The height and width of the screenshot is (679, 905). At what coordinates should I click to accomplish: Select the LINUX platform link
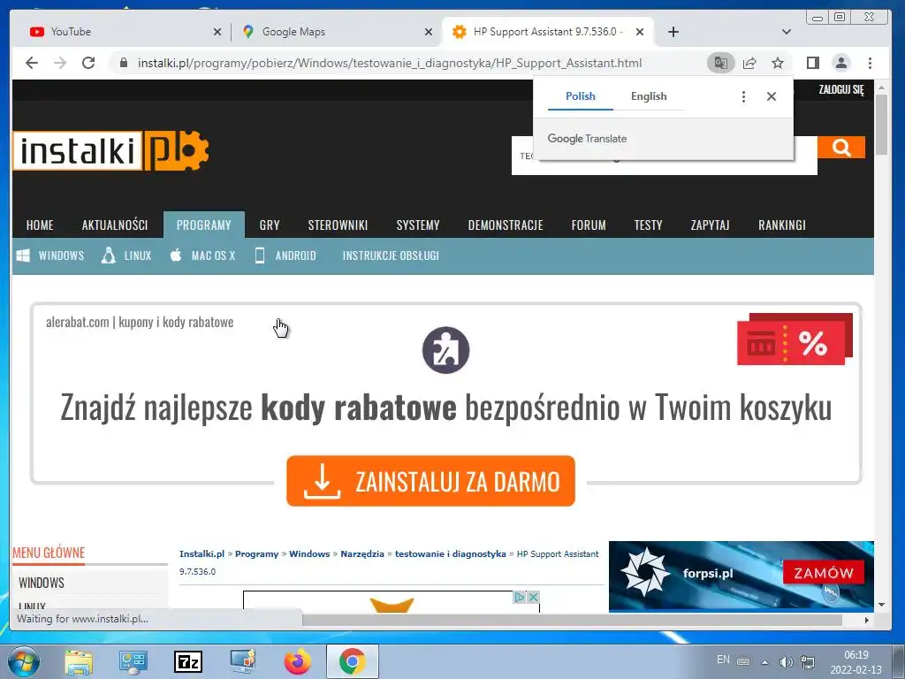pos(126,256)
